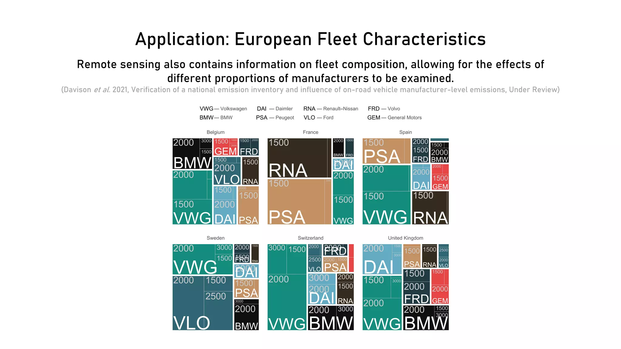Screen dimensions: 621x349
Task: Select the DAI block in Sweden treemap
Action: click(246, 271)
